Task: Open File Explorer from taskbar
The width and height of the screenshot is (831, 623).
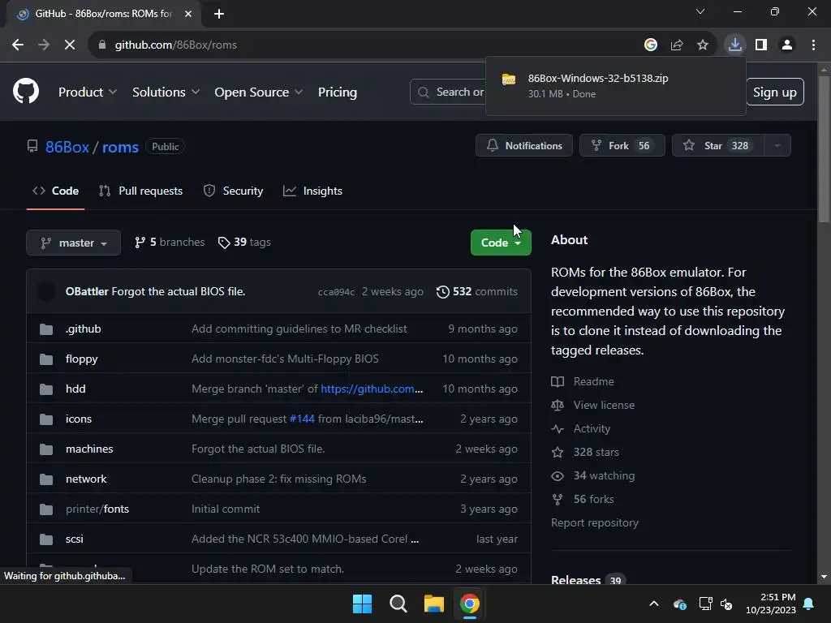Action: 433,604
